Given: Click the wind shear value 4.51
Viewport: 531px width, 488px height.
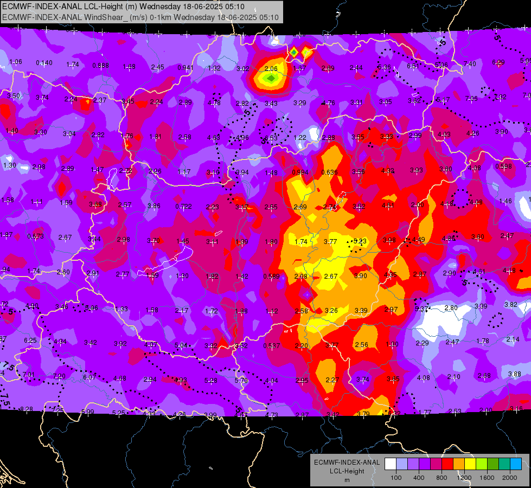Looking at the screenshot, I should 388,205.
